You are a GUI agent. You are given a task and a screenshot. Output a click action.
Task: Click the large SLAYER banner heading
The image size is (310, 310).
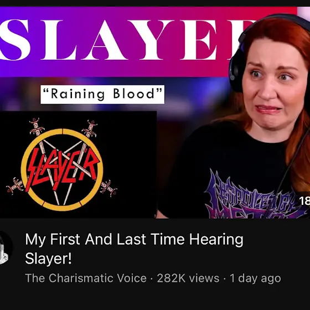click(127, 40)
